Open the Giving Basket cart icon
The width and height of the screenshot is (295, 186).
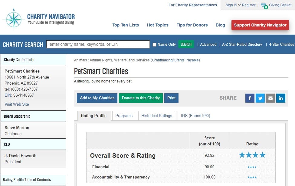[x=264, y=5]
